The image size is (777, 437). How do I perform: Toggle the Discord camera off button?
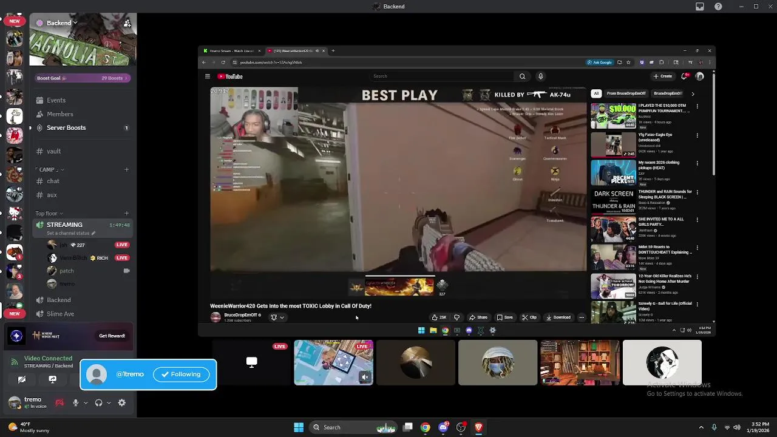[x=22, y=379]
